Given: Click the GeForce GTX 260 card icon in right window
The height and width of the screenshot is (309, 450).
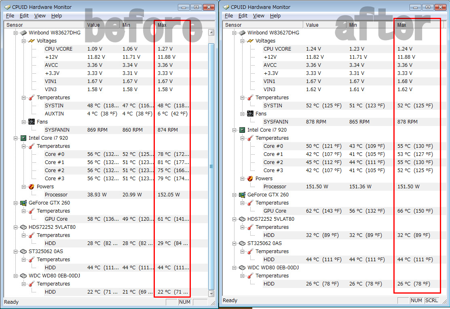Looking at the screenshot, I should (242, 195).
